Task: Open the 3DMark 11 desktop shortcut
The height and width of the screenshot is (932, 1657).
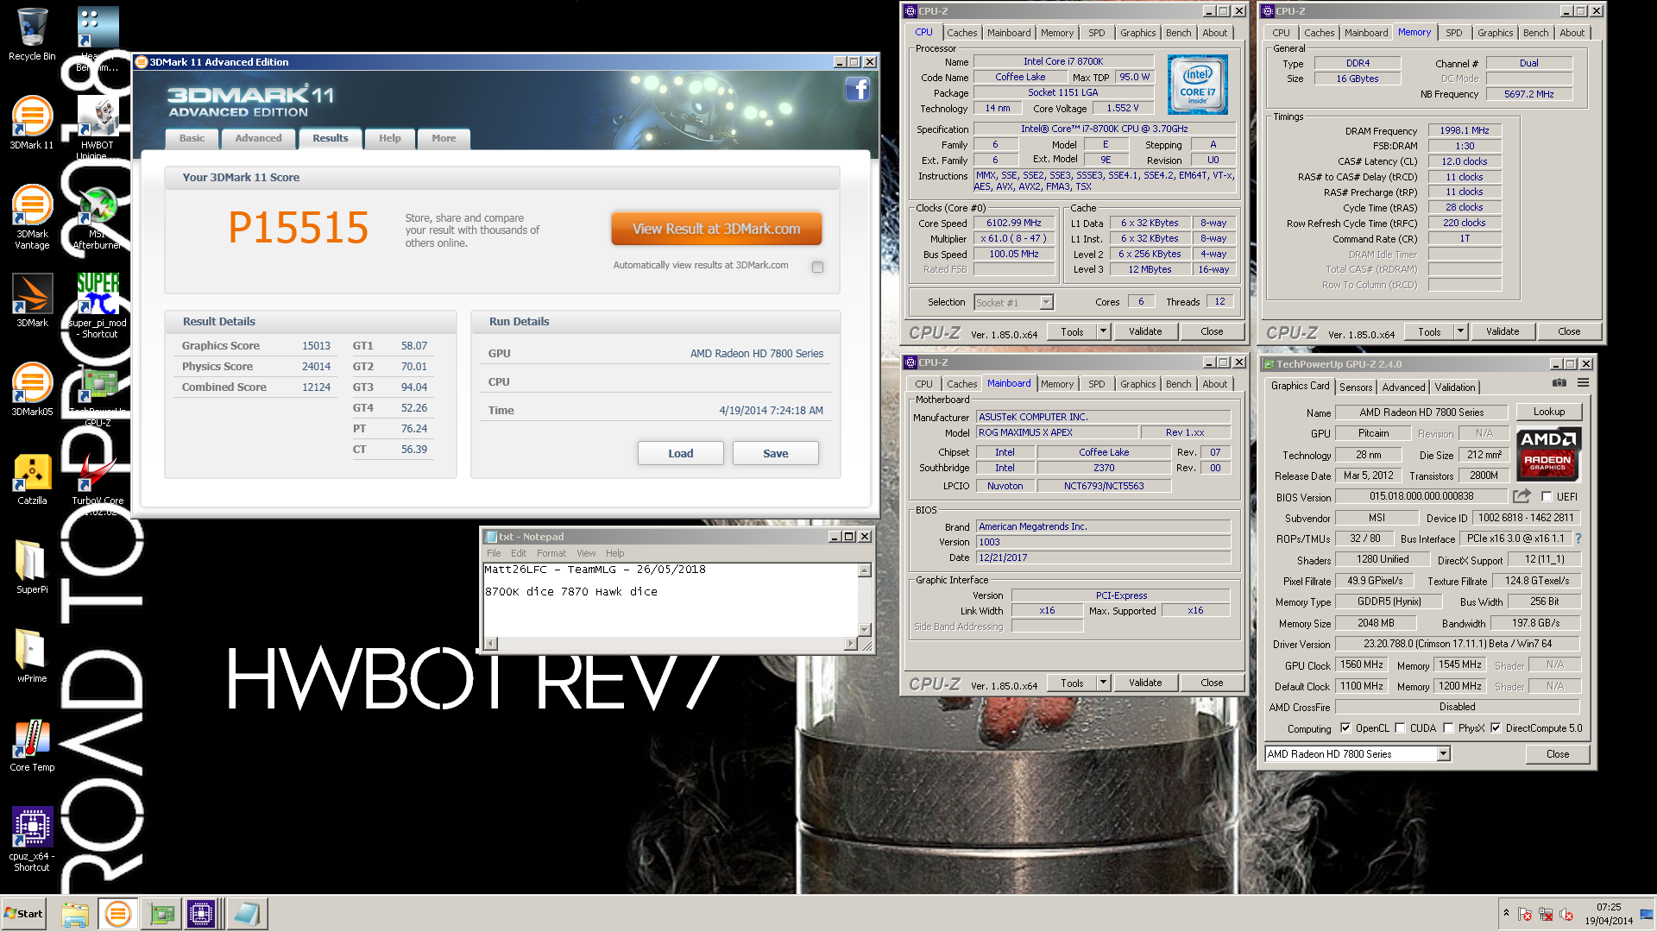Action: pyautogui.click(x=32, y=122)
